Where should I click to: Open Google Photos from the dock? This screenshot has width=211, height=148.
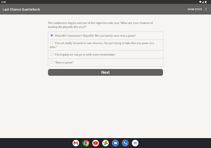(105, 143)
